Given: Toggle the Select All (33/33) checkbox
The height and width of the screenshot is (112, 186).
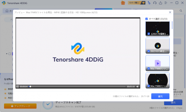Looking at the screenshot, I should (147, 19).
